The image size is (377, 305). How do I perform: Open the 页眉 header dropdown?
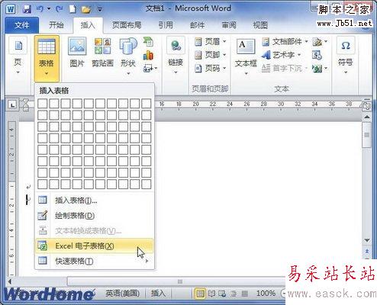click(x=210, y=41)
